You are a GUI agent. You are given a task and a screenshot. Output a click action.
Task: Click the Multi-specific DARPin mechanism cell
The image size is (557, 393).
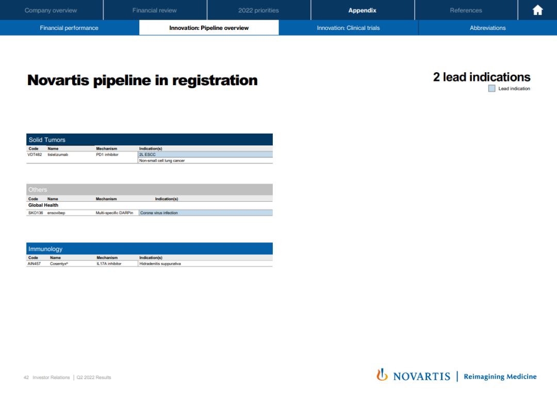coord(114,213)
